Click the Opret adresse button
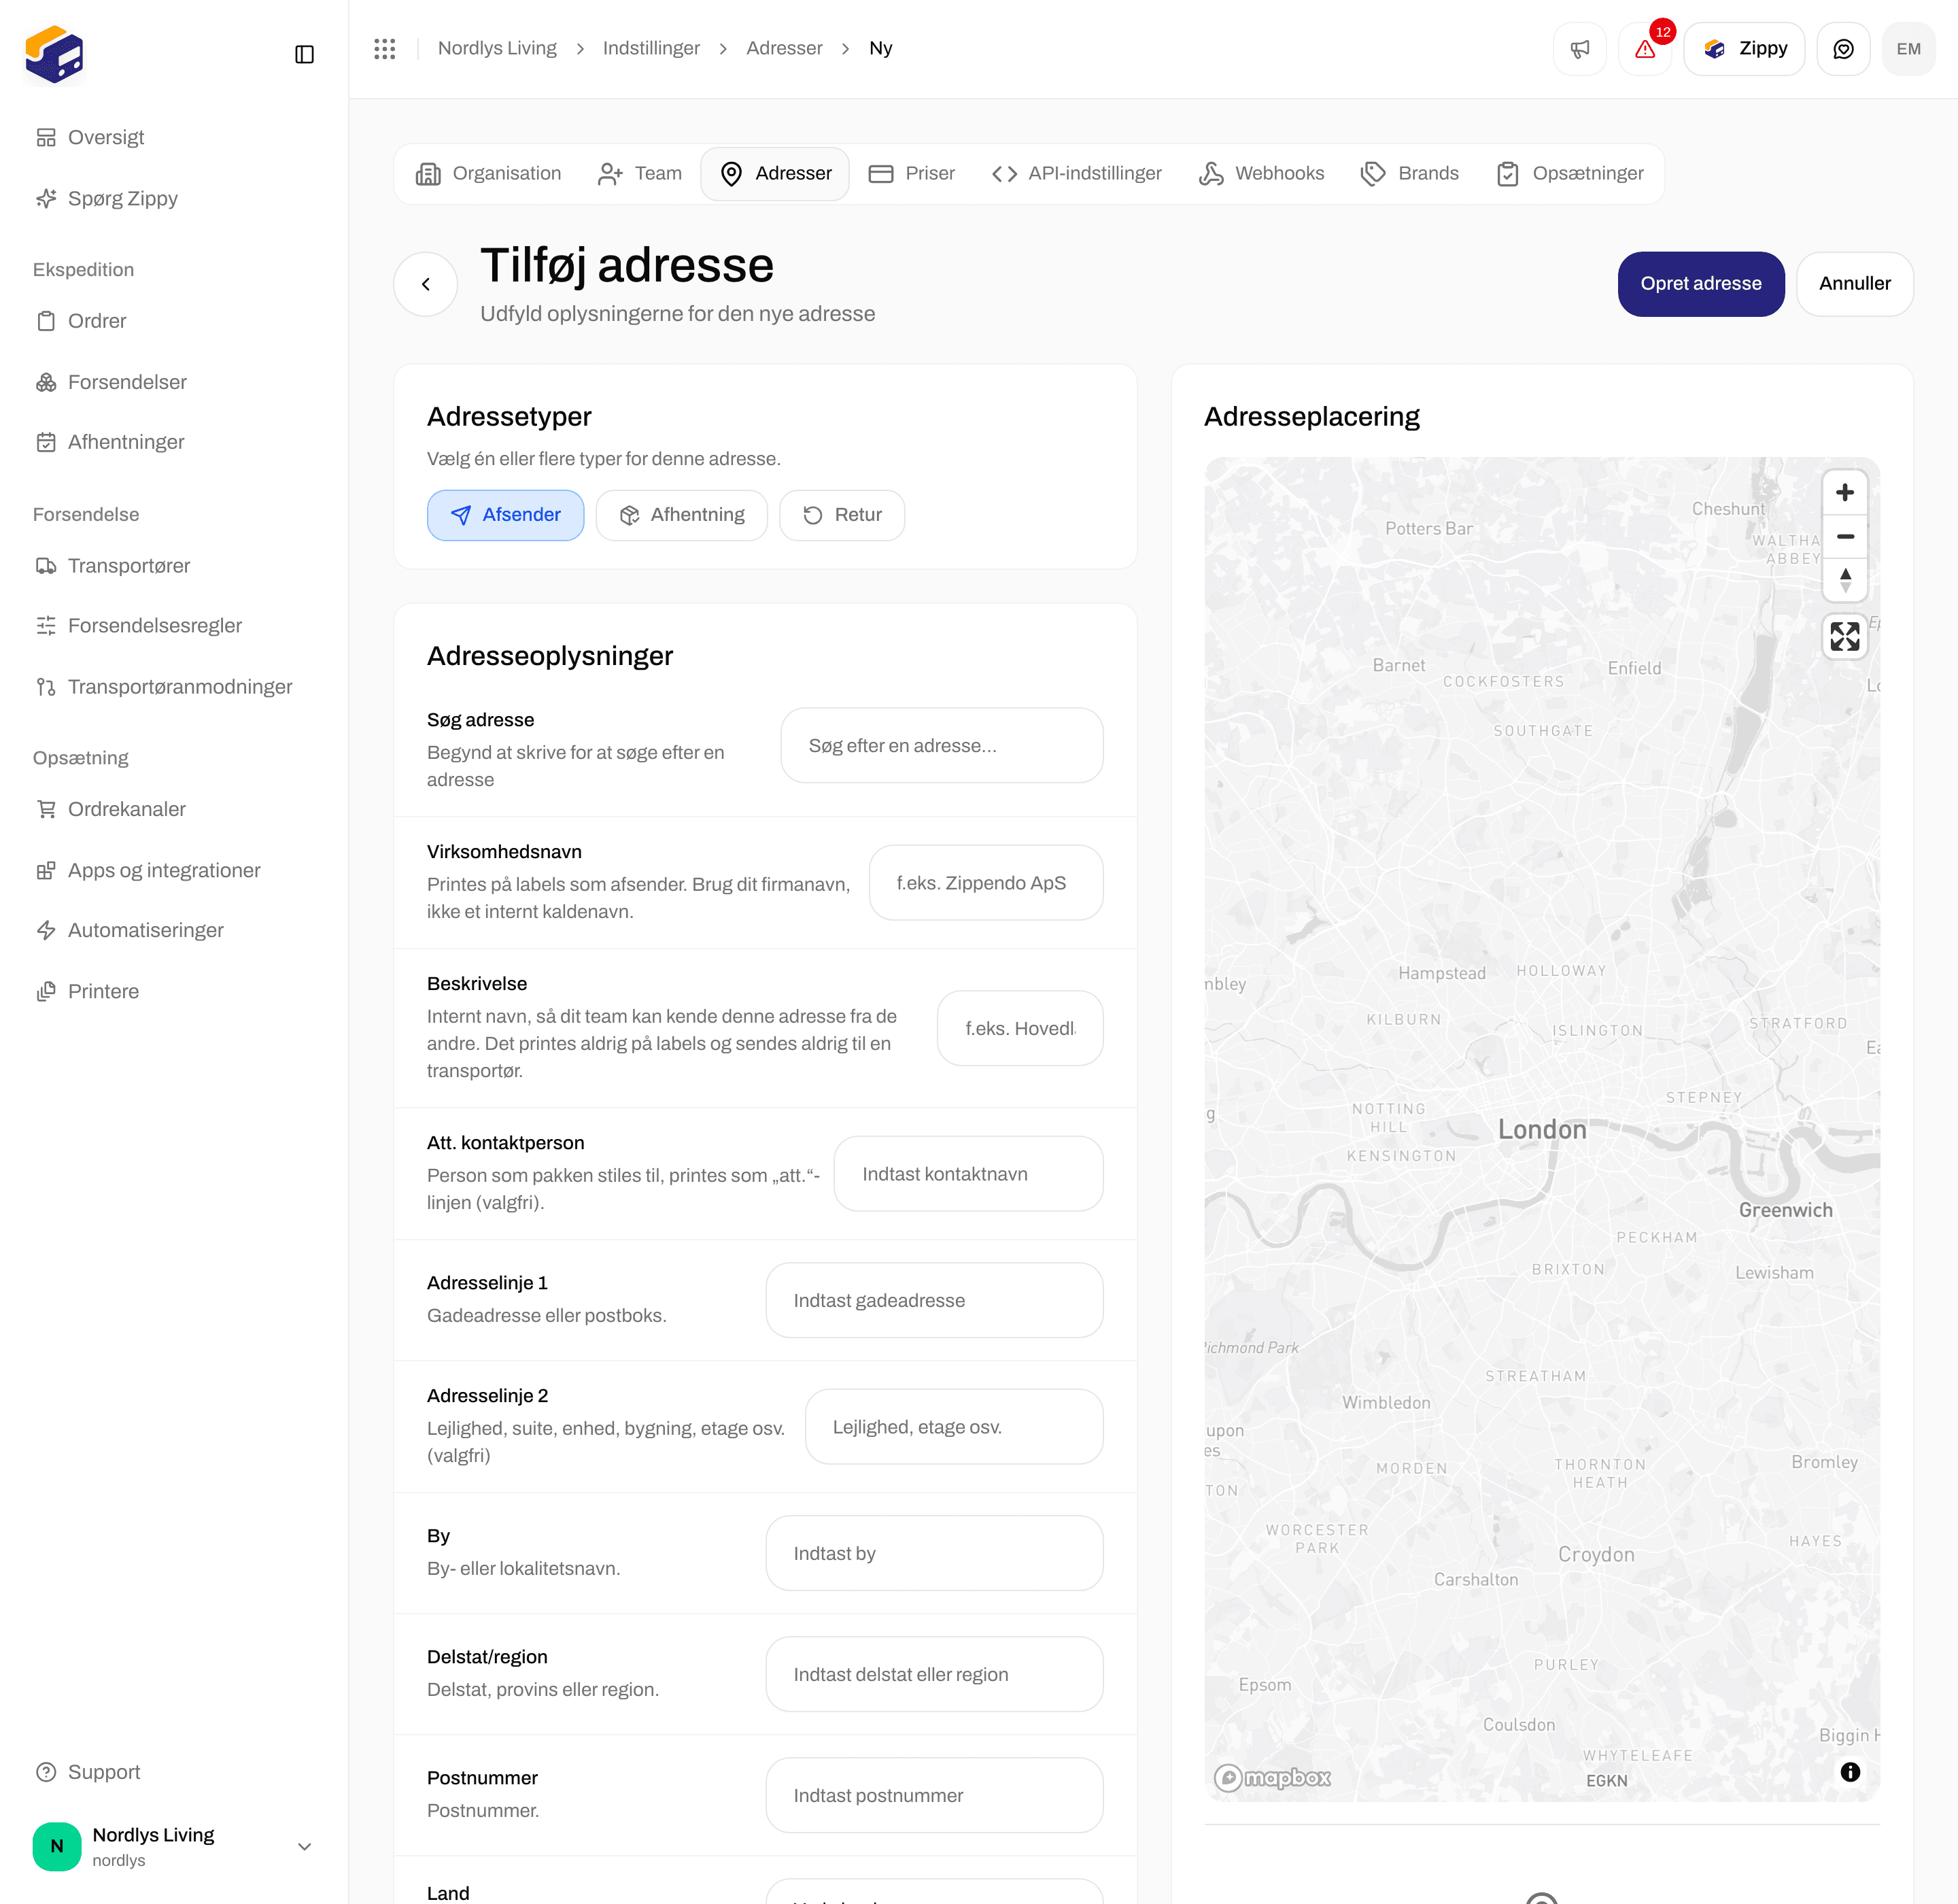 [1700, 284]
